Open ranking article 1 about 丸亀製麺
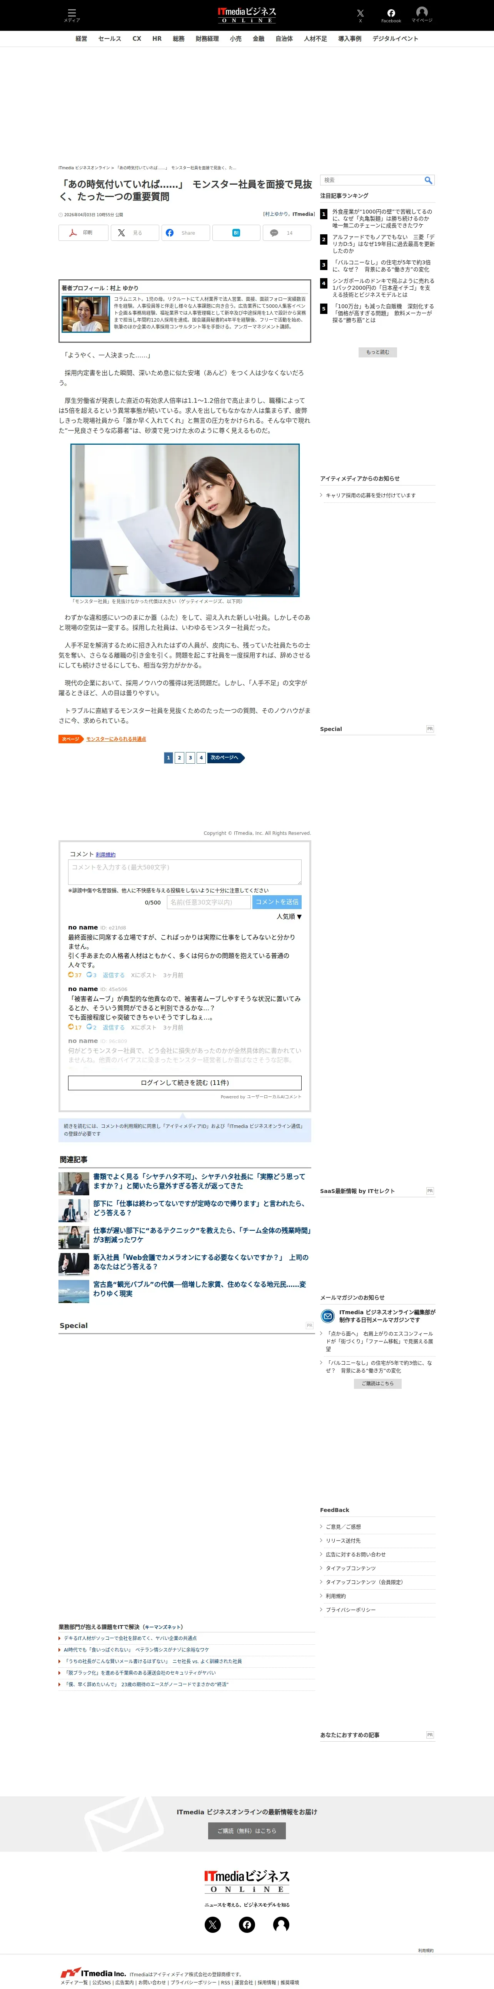Image resolution: width=494 pixels, height=1989 pixels. tap(383, 219)
